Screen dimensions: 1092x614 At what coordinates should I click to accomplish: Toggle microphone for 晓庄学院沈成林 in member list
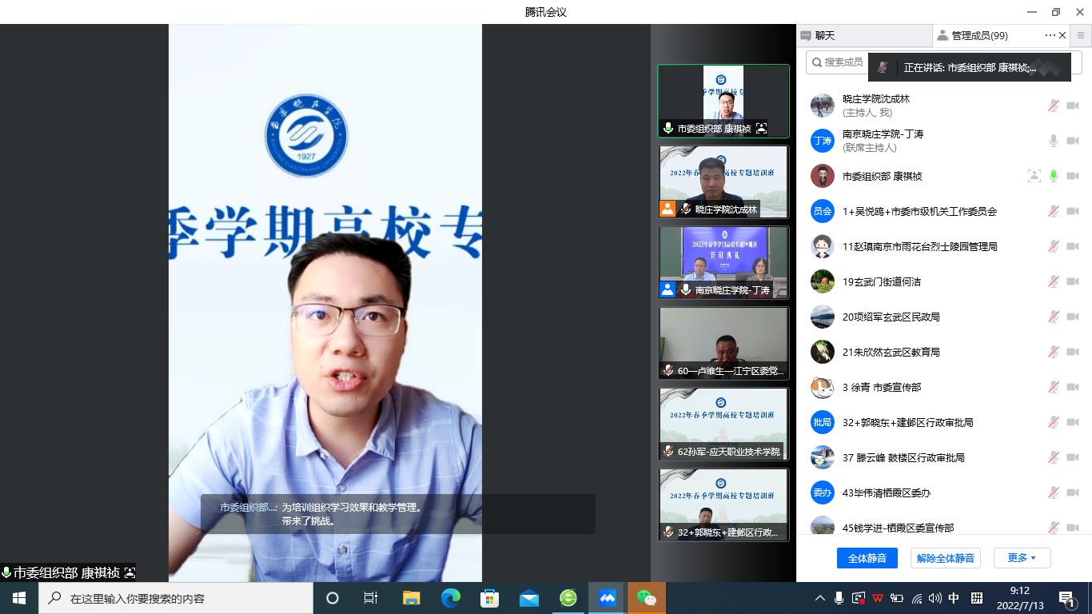point(1054,106)
